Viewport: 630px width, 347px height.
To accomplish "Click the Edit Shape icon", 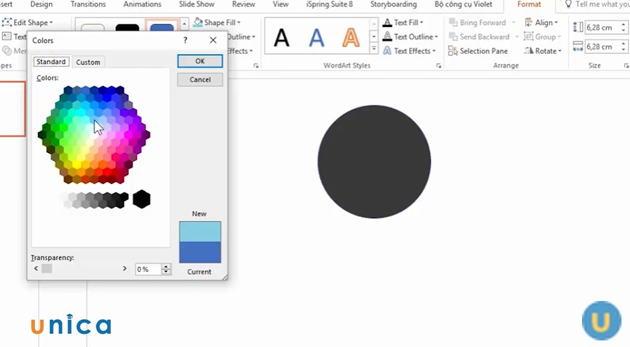I will (7, 22).
